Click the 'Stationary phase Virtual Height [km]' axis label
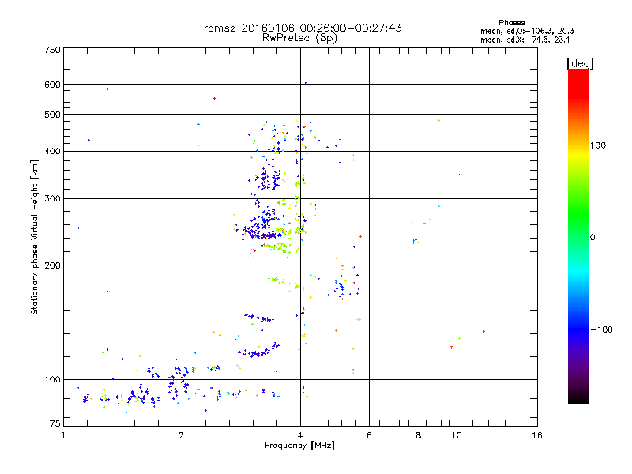Screen dimensions: 632x474 coord(34,237)
